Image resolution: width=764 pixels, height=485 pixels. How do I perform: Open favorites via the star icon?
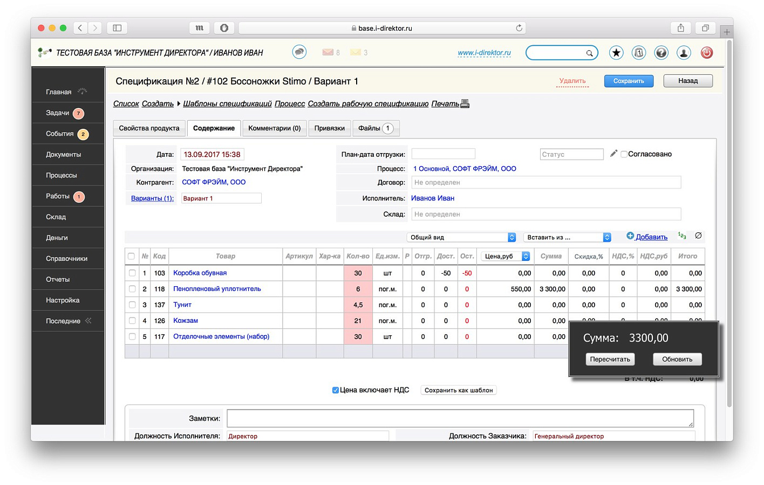[616, 52]
